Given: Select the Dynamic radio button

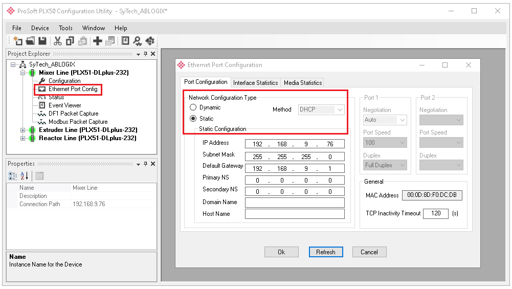Looking at the screenshot, I should coord(193,107).
